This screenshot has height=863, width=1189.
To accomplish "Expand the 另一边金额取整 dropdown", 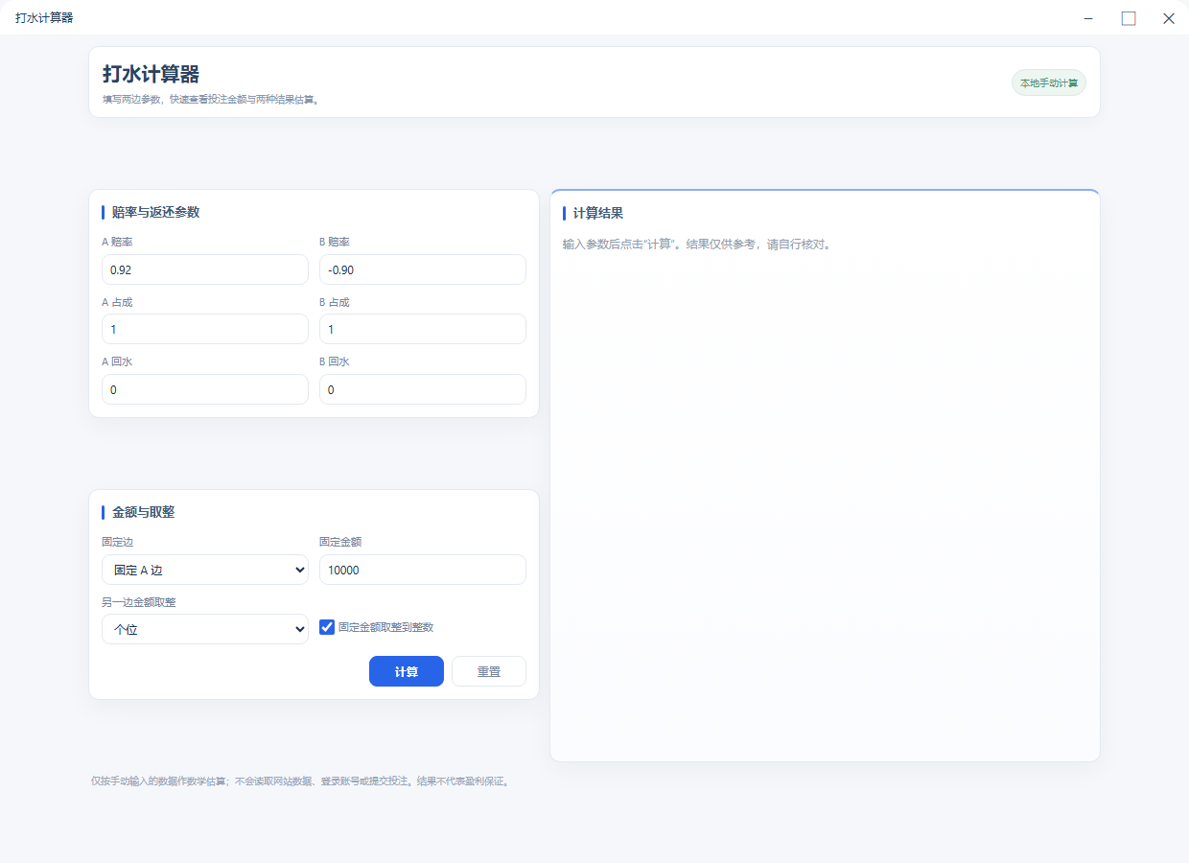I will [205, 629].
